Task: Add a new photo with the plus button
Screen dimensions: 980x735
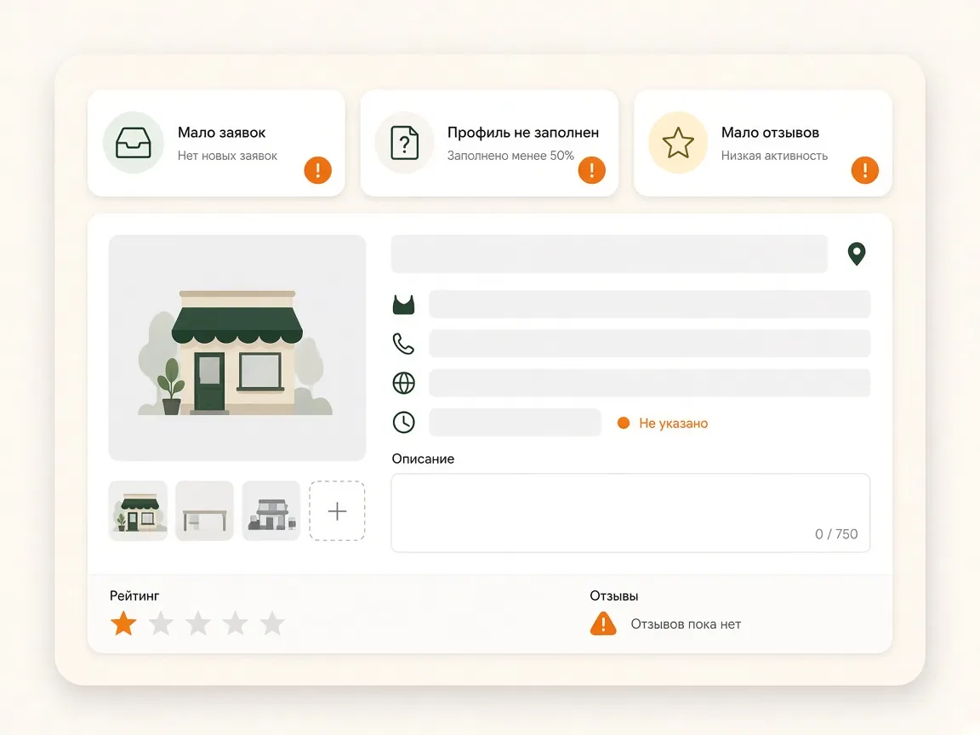Action: point(338,510)
